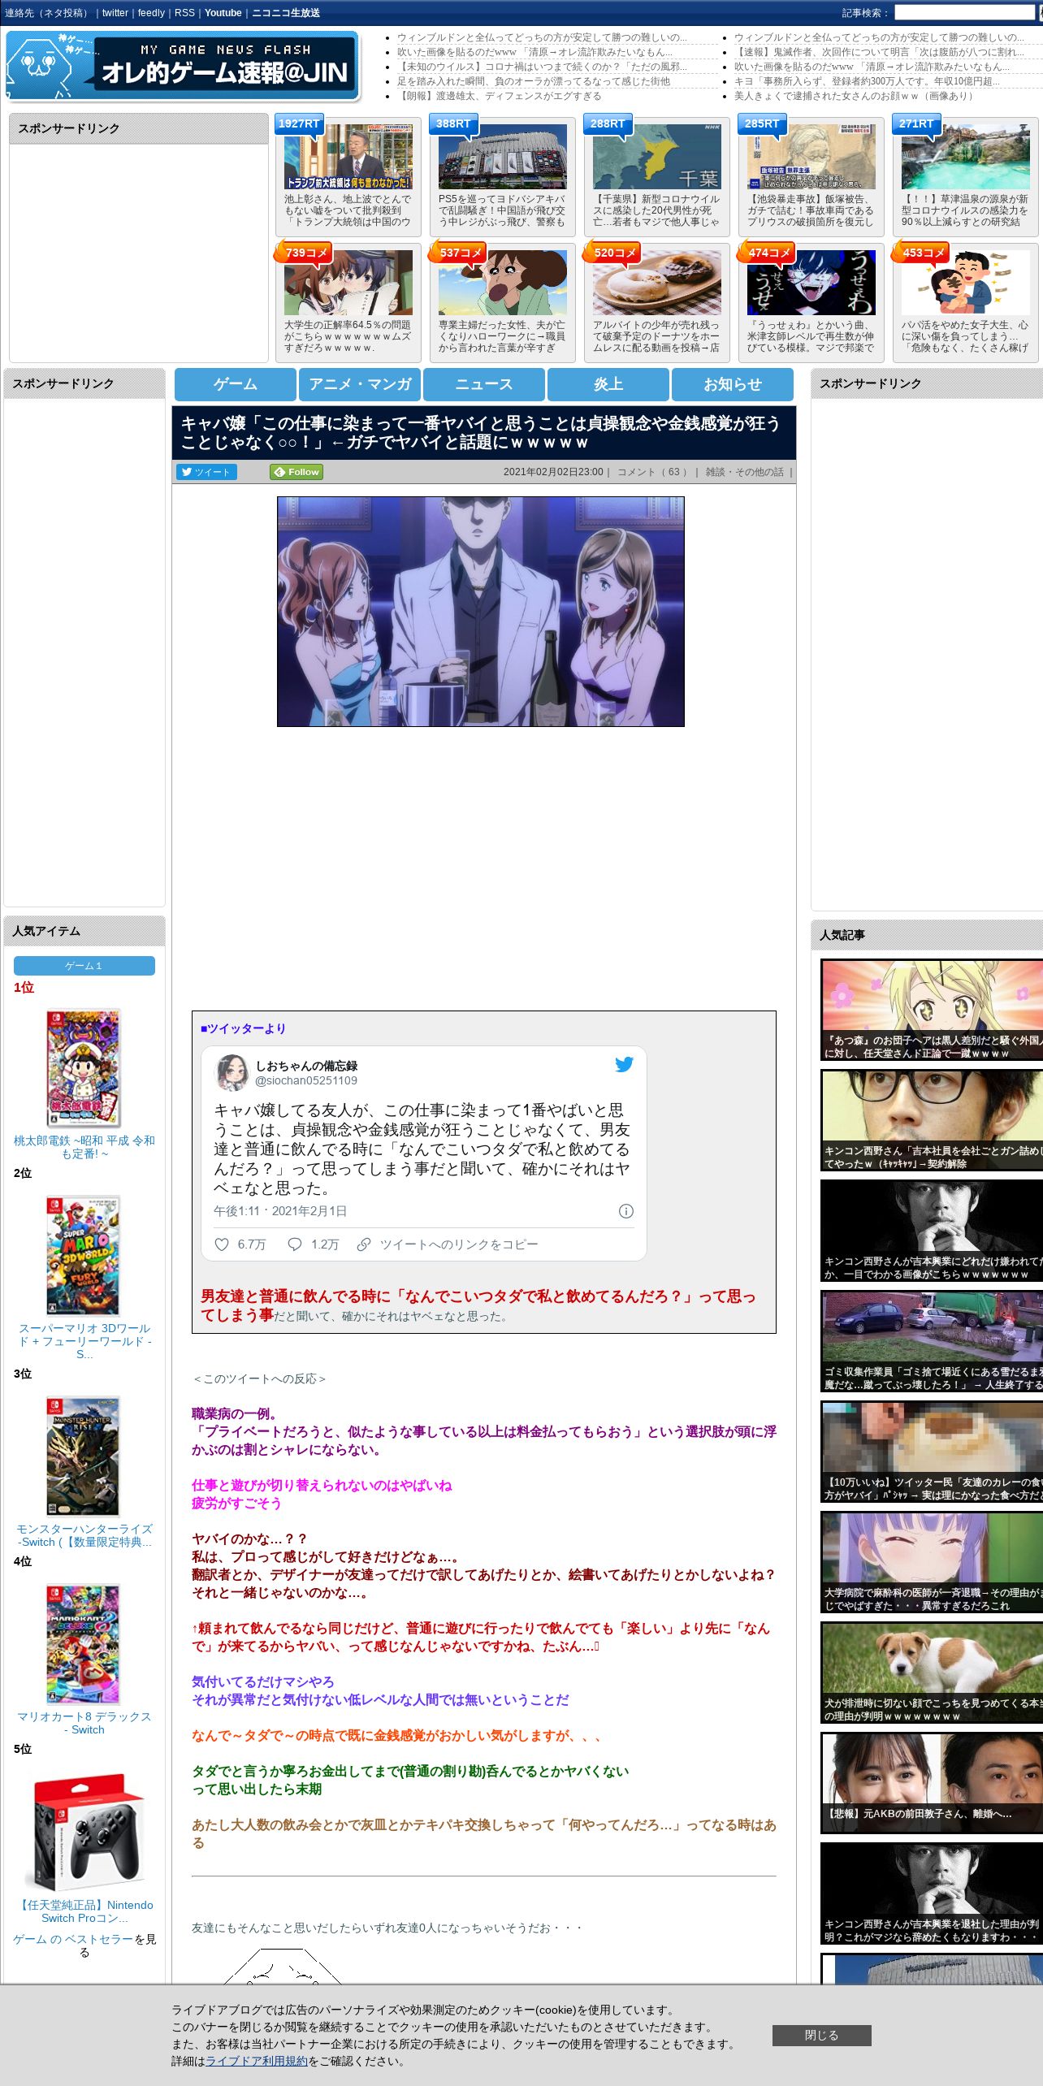Click the 雑談・その他の話 category link
This screenshot has width=1043, height=2086.
[744, 472]
